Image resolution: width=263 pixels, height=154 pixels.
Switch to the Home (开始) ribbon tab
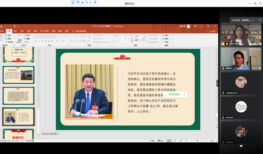9,31
